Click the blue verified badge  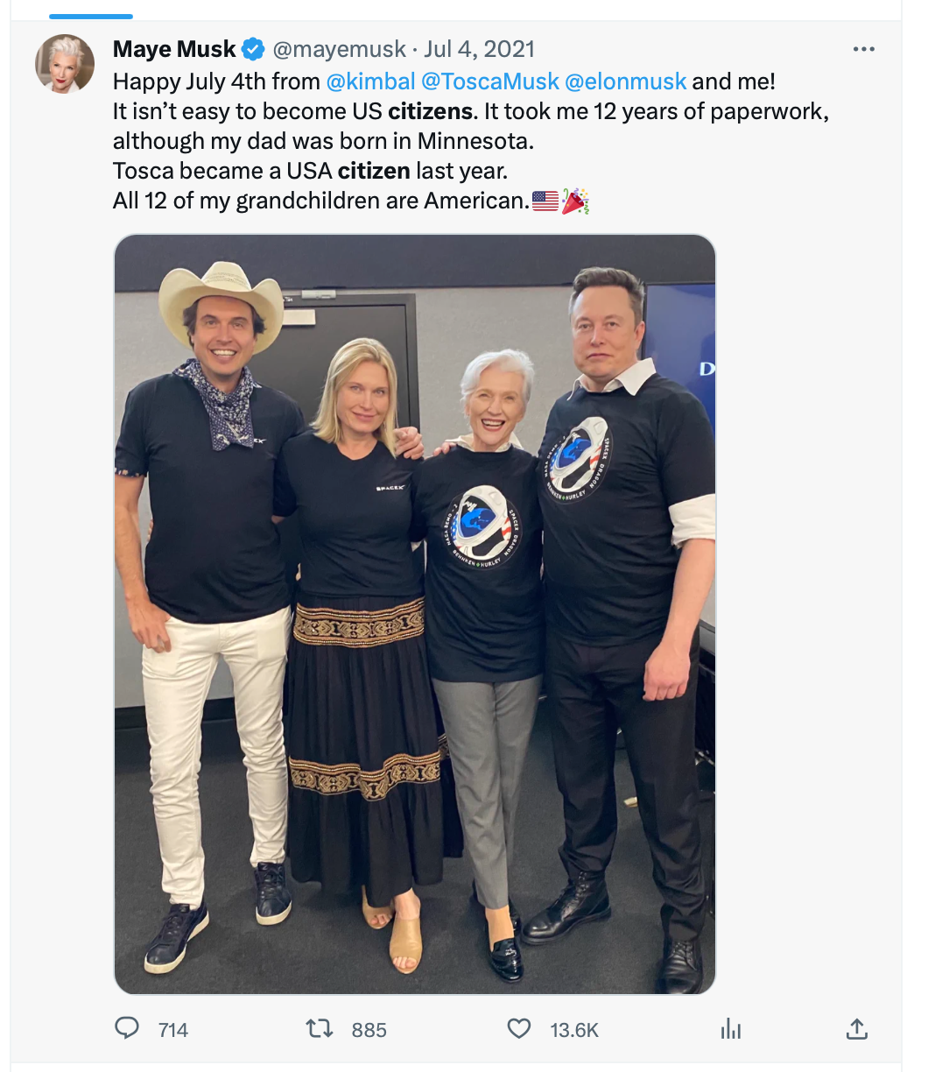tap(253, 49)
